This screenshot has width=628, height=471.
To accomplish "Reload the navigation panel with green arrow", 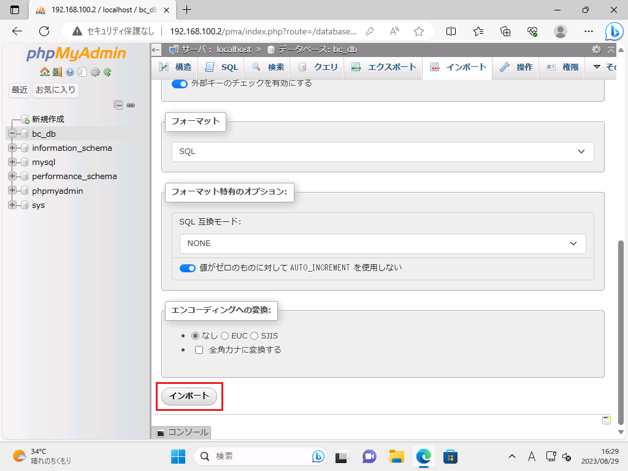I will point(107,72).
